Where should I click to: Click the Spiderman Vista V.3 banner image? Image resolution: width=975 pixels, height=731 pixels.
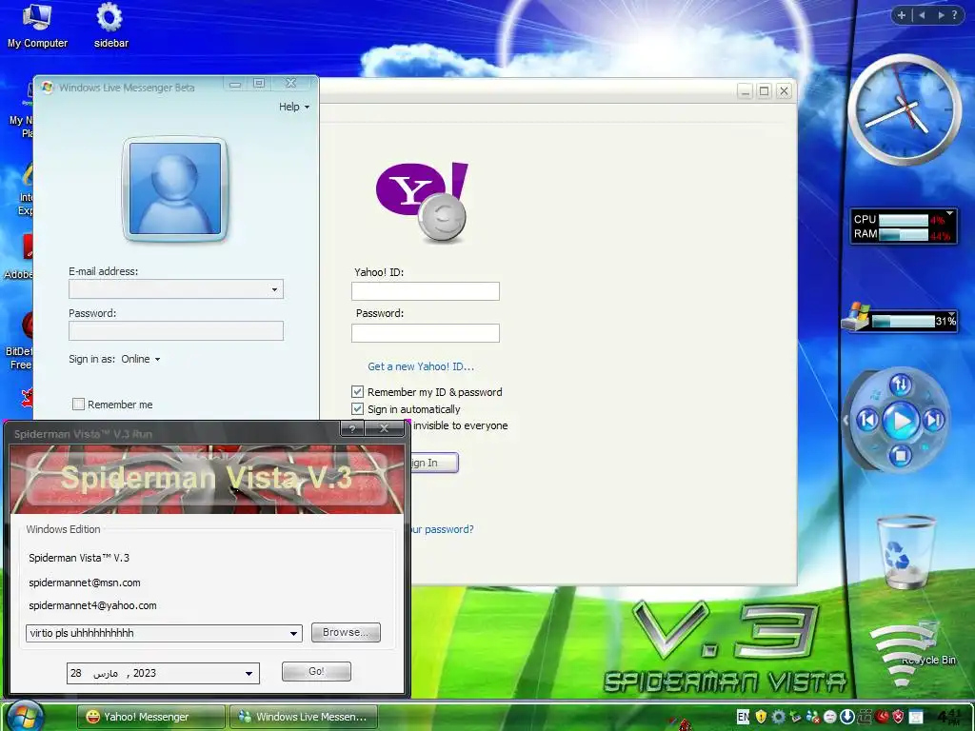point(207,479)
